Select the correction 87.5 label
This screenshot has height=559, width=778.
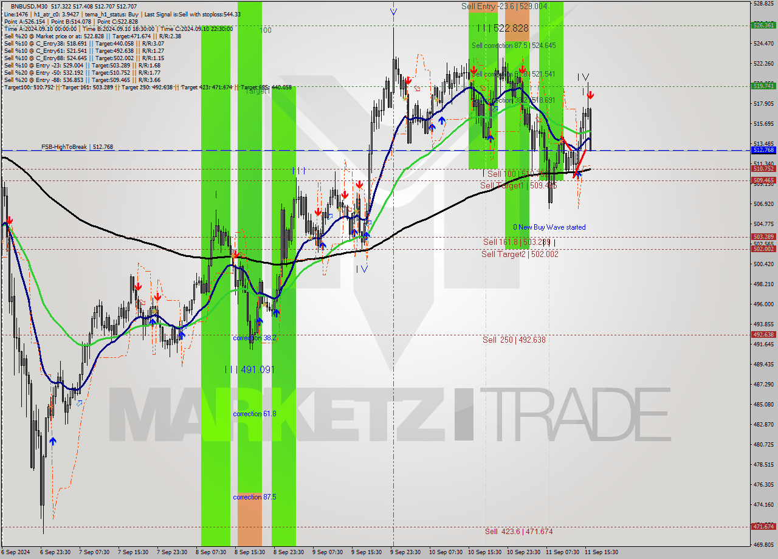point(254,497)
